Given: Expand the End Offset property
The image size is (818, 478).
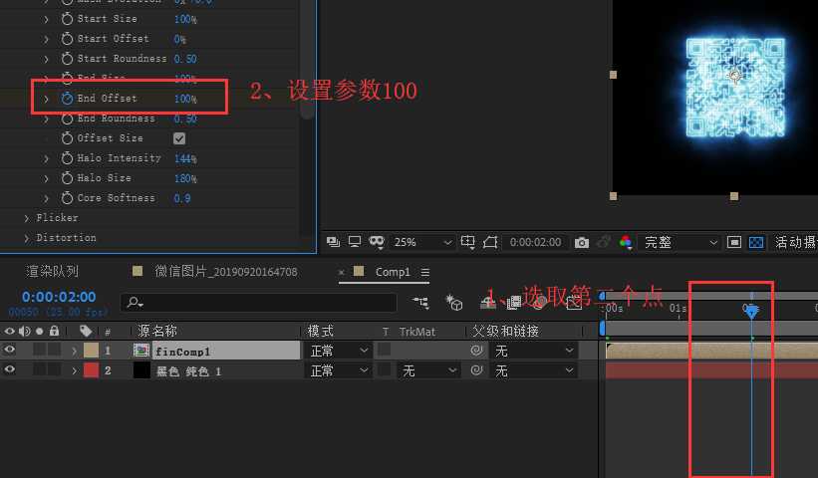Looking at the screenshot, I should (46, 99).
